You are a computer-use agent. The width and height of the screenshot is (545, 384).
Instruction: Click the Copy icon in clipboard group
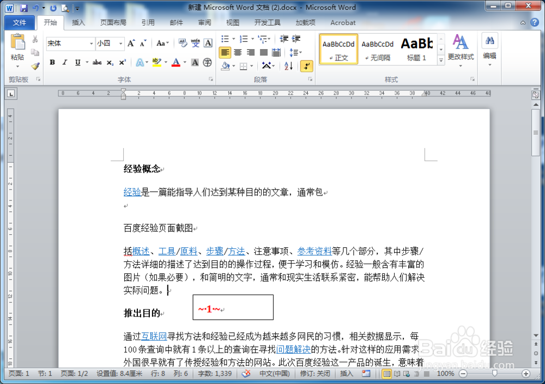coord(35,52)
